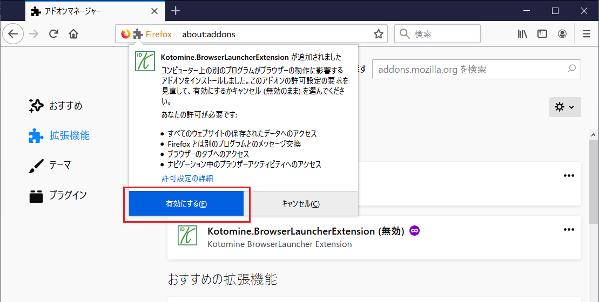
Task: Click the キャンセル button
Action: point(300,204)
